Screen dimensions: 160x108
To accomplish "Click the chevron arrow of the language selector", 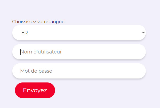I will coord(143,32).
